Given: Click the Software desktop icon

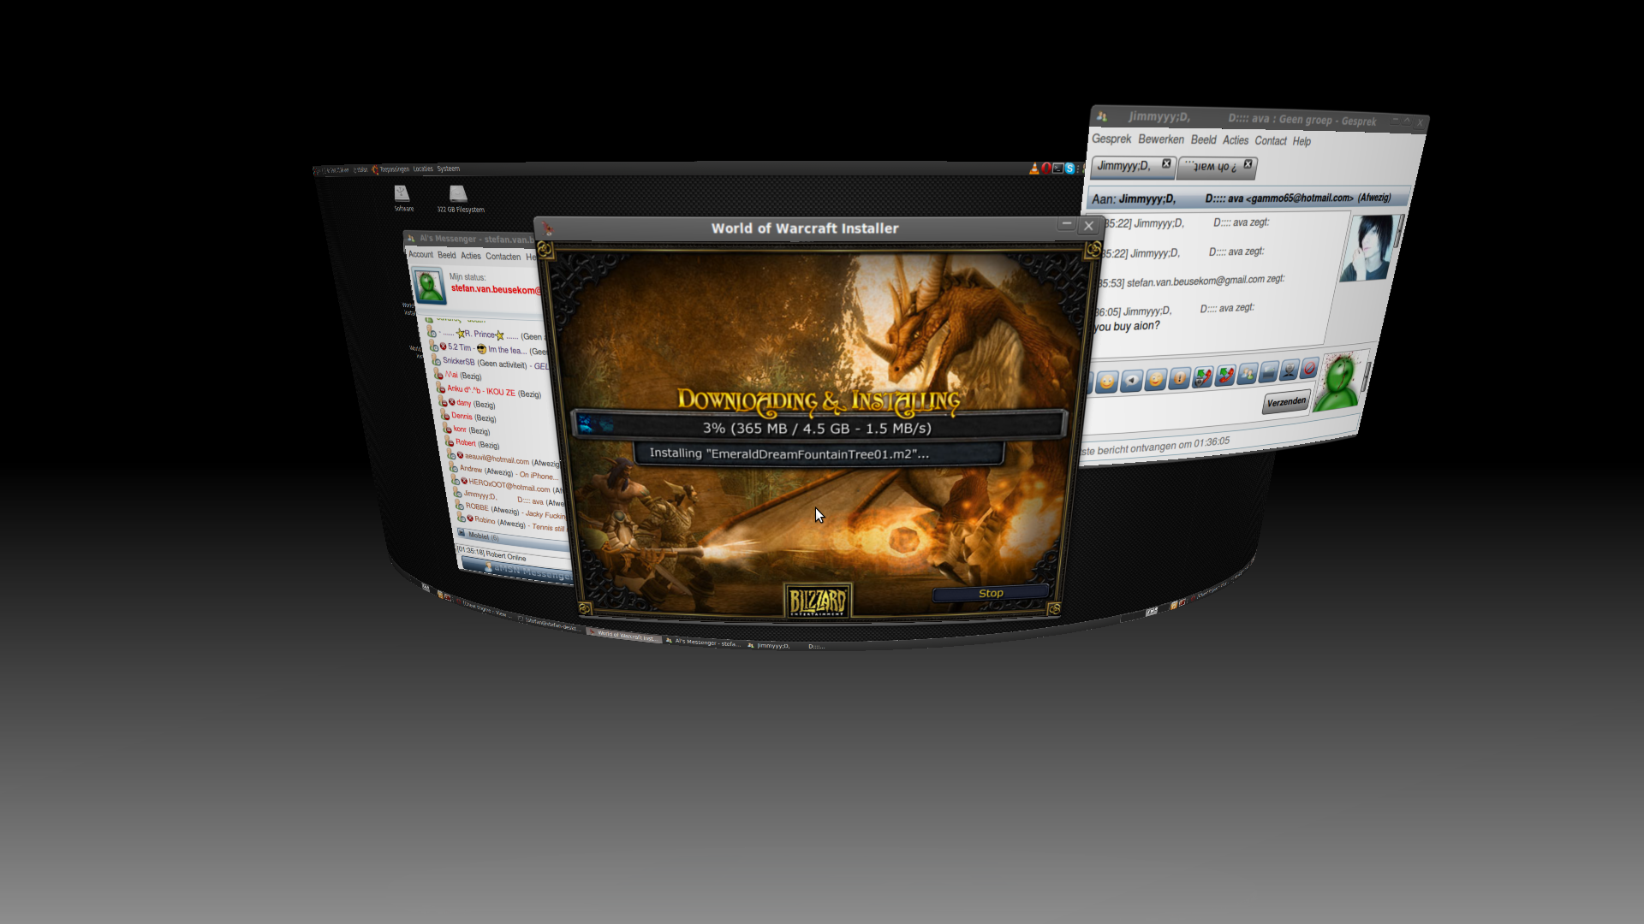Looking at the screenshot, I should (403, 198).
